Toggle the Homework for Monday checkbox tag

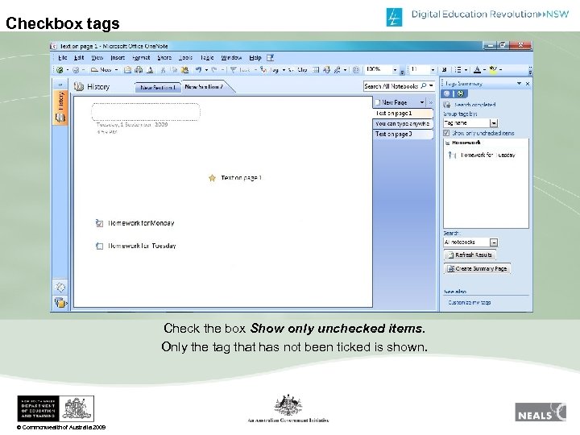point(99,223)
